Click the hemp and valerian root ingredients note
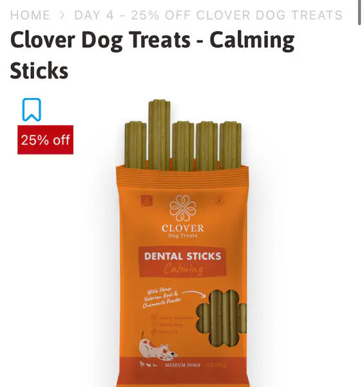Screen dimensions: 364x387 click(x=162, y=297)
